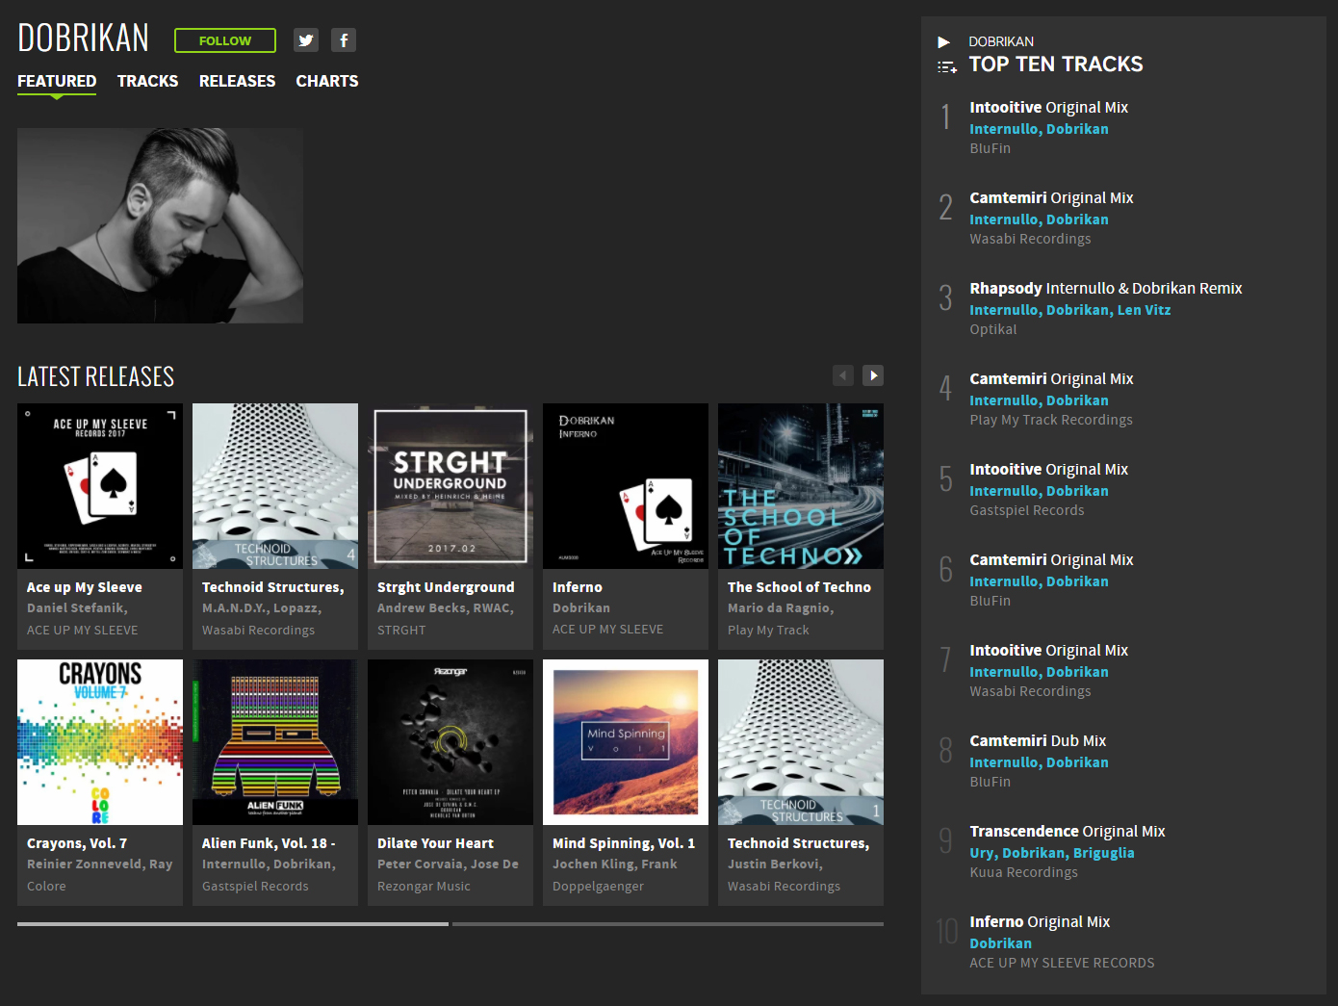Play all Top Ten Tracks
Viewport: 1338px width, 1006px height.
(x=944, y=42)
